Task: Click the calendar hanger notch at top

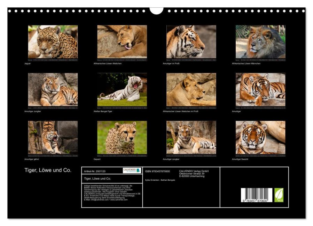Action: tap(157, 10)
